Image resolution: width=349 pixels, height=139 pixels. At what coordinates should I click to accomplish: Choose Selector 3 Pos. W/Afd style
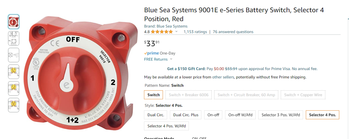pos(281,115)
